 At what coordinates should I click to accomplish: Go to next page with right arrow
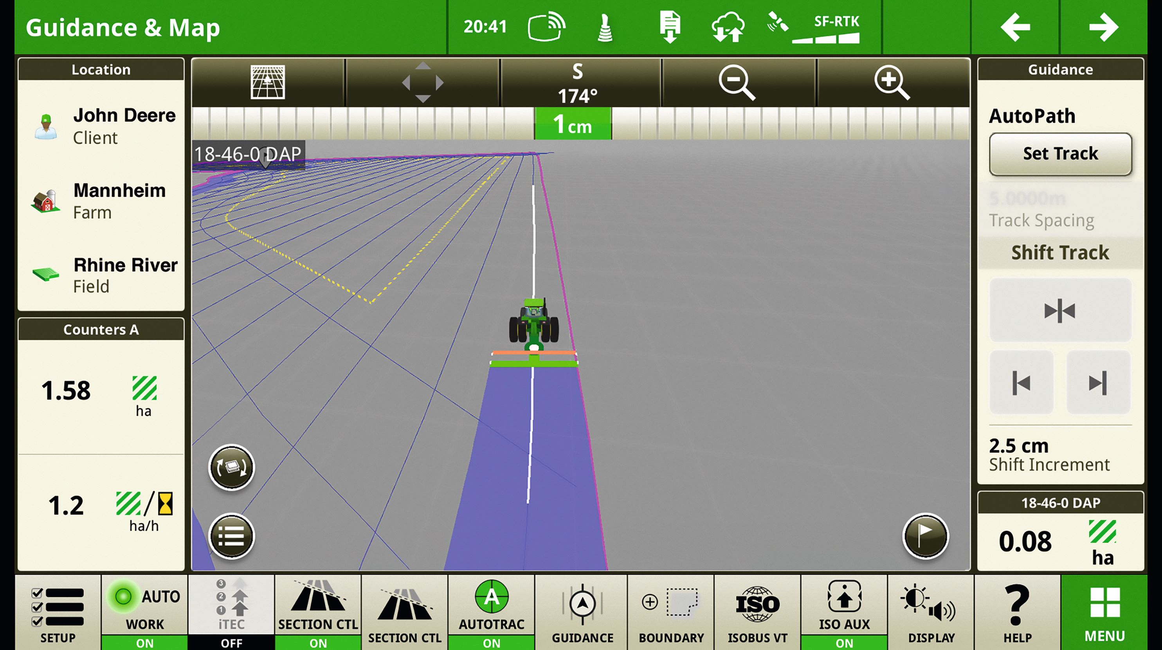pyautogui.click(x=1103, y=27)
